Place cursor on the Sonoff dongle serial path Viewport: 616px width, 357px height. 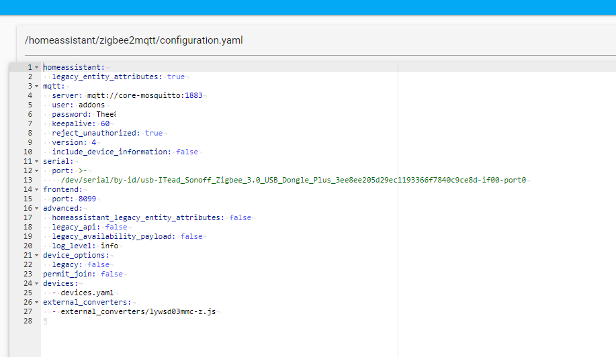click(293, 181)
